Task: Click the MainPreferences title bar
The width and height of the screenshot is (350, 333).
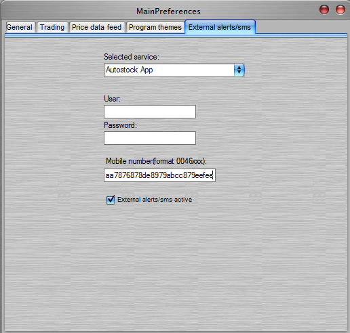Action: coord(168,11)
